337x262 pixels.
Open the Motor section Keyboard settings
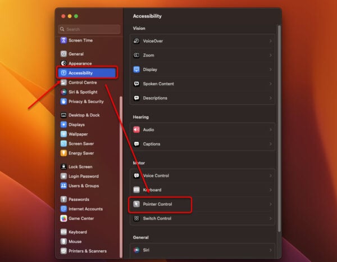(202, 189)
